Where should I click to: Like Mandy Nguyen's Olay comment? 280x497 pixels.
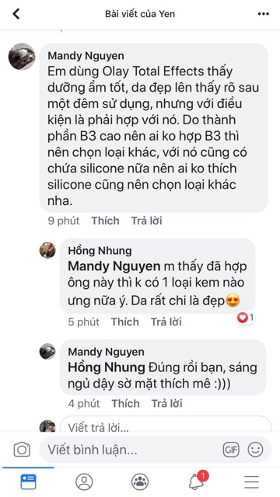click(x=106, y=221)
